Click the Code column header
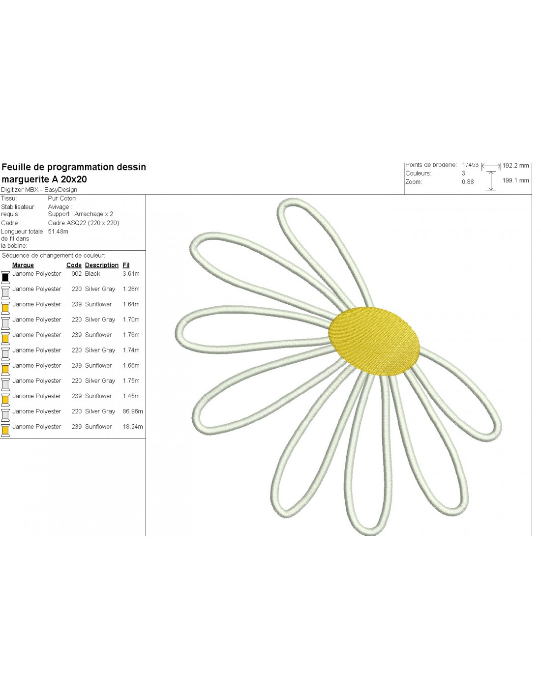This screenshot has width=541, height=699. click(74, 265)
